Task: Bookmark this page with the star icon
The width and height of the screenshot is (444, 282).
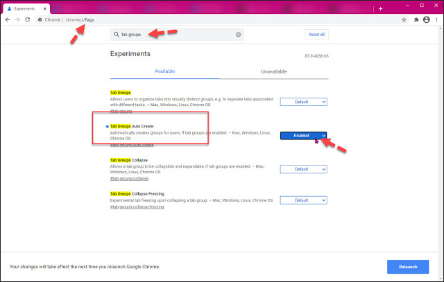Action: click(404, 19)
